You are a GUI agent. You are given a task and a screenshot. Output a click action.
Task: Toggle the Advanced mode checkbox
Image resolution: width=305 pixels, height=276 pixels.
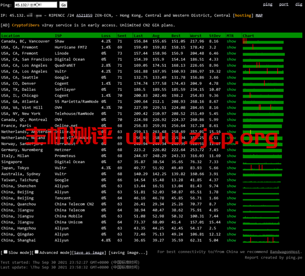36,252
